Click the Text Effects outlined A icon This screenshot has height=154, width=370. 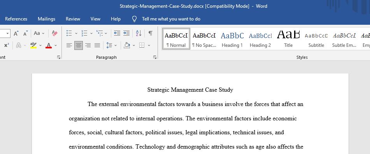tap(18, 45)
